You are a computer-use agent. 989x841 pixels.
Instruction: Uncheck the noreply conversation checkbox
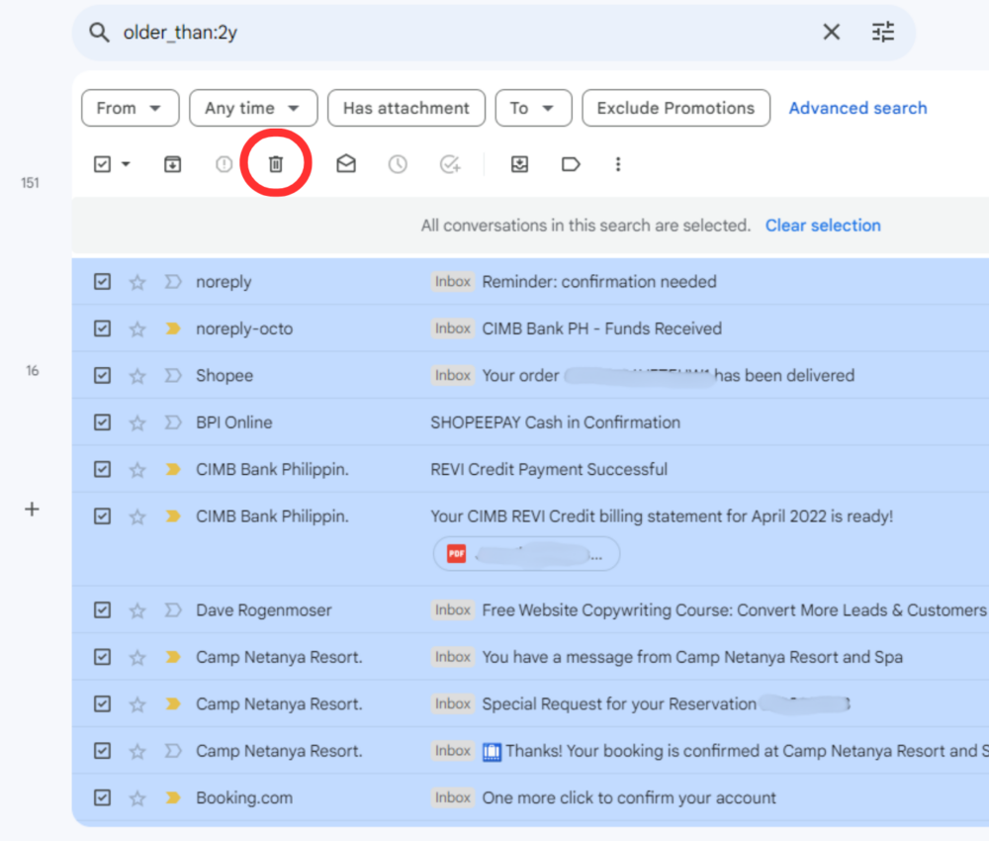click(102, 281)
